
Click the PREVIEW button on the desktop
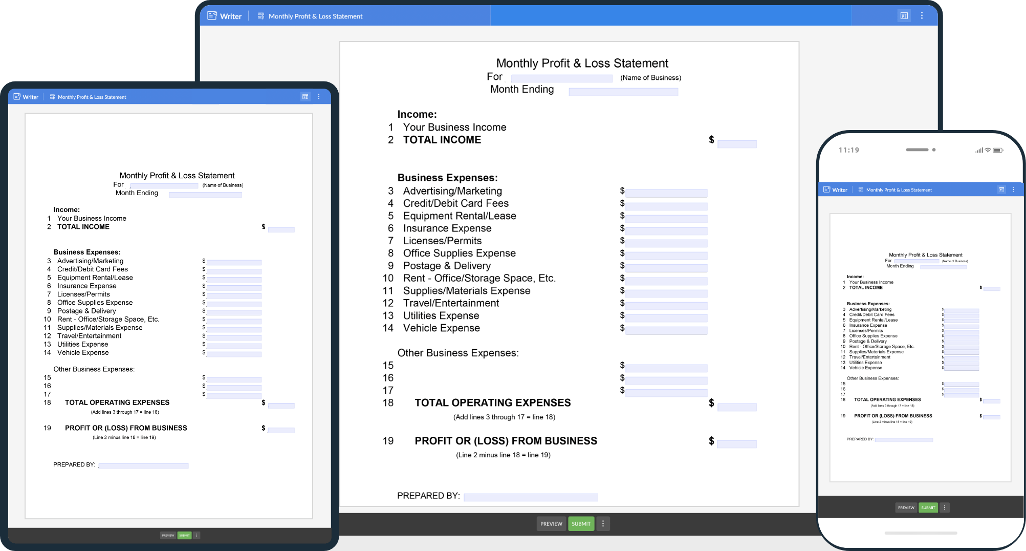551,524
